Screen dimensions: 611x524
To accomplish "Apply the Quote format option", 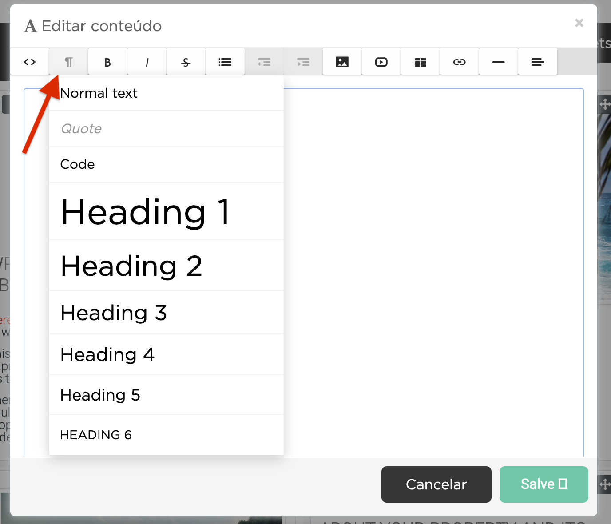I will [x=81, y=129].
